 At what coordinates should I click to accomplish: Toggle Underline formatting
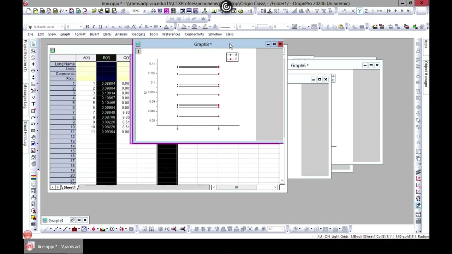(100, 27)
